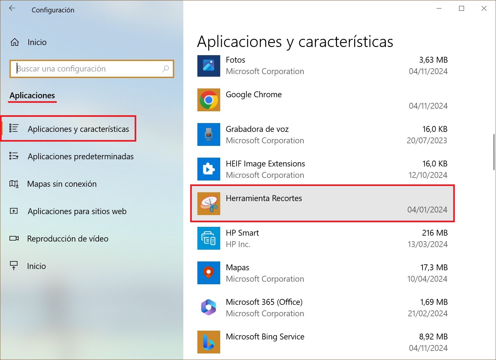
Task: Go to Aplicaciones para sitios web
Action: point(77,211)
